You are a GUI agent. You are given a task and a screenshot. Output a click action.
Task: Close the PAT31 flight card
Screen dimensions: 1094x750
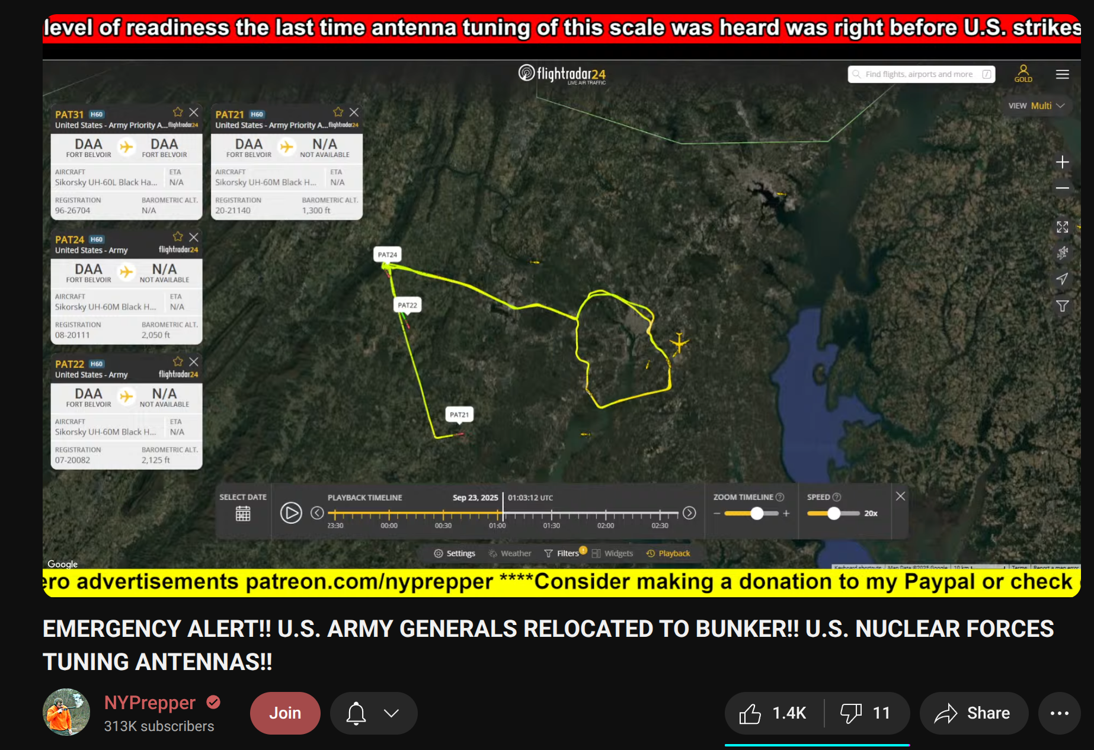coord(194,112)
